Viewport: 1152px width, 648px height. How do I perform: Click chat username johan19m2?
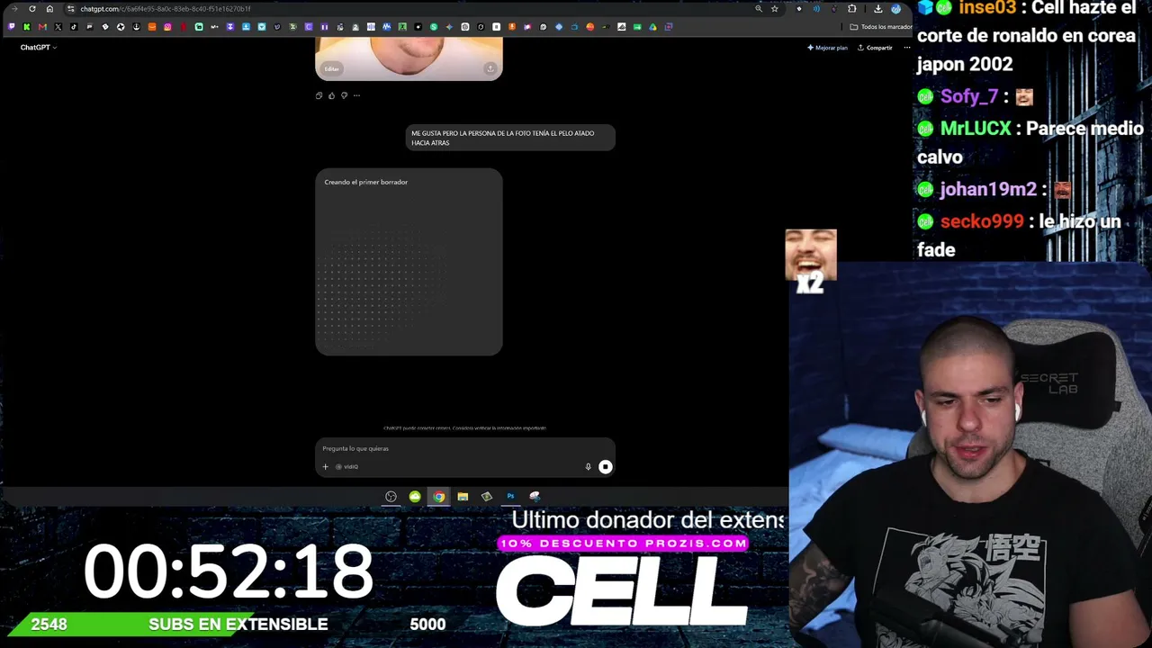[988, 189]
